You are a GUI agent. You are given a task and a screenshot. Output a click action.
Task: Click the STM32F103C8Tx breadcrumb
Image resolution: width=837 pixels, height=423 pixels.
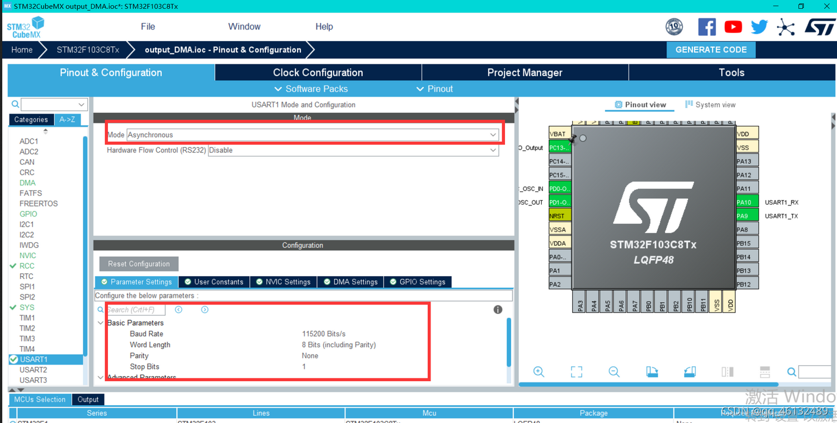[88, 50]
